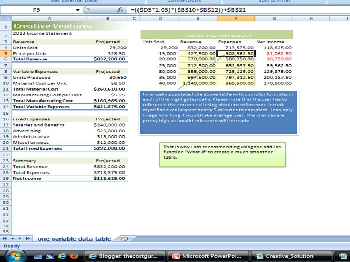Select revenue cell 427,500.00
The width and height of the screenshot is (350, 262).
198,53
